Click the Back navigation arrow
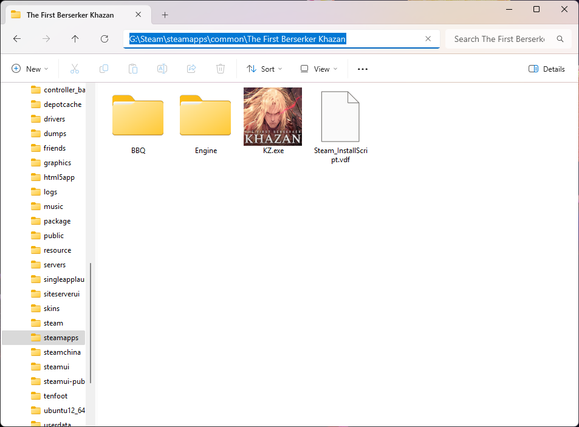This screenshot has height=427, width=579. click(x=17, y=39)
